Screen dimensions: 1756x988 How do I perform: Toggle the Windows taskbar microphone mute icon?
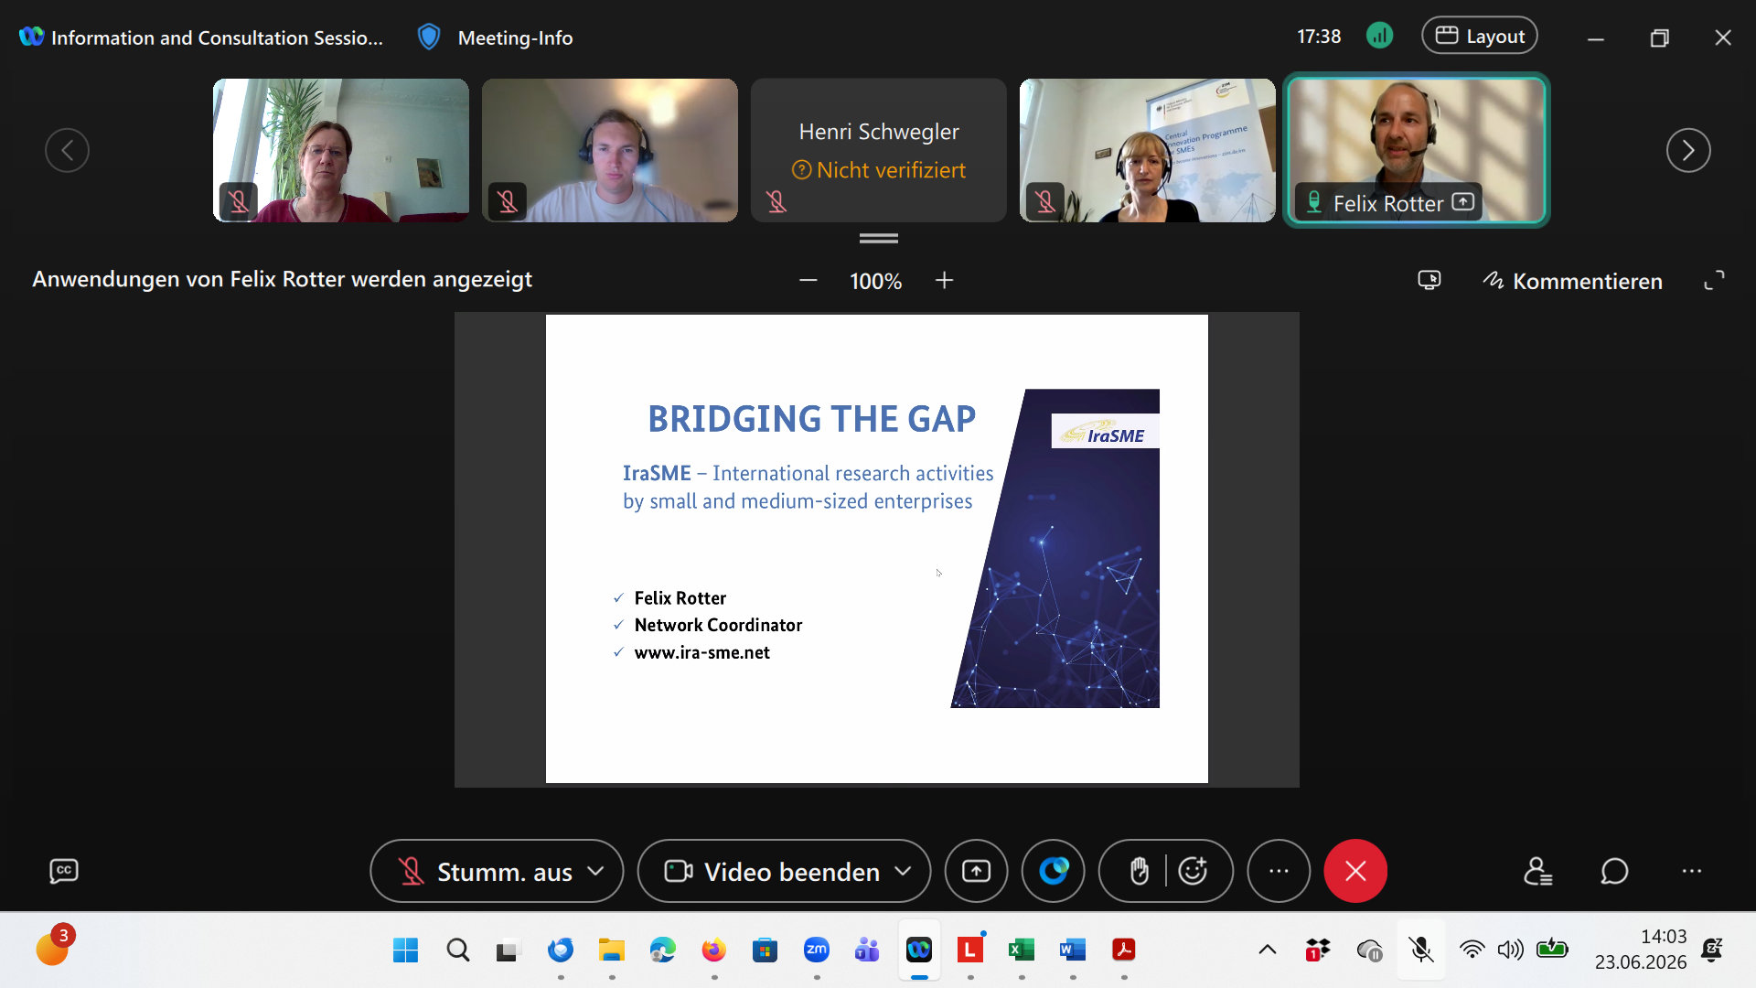click(x=1420, y=950)
